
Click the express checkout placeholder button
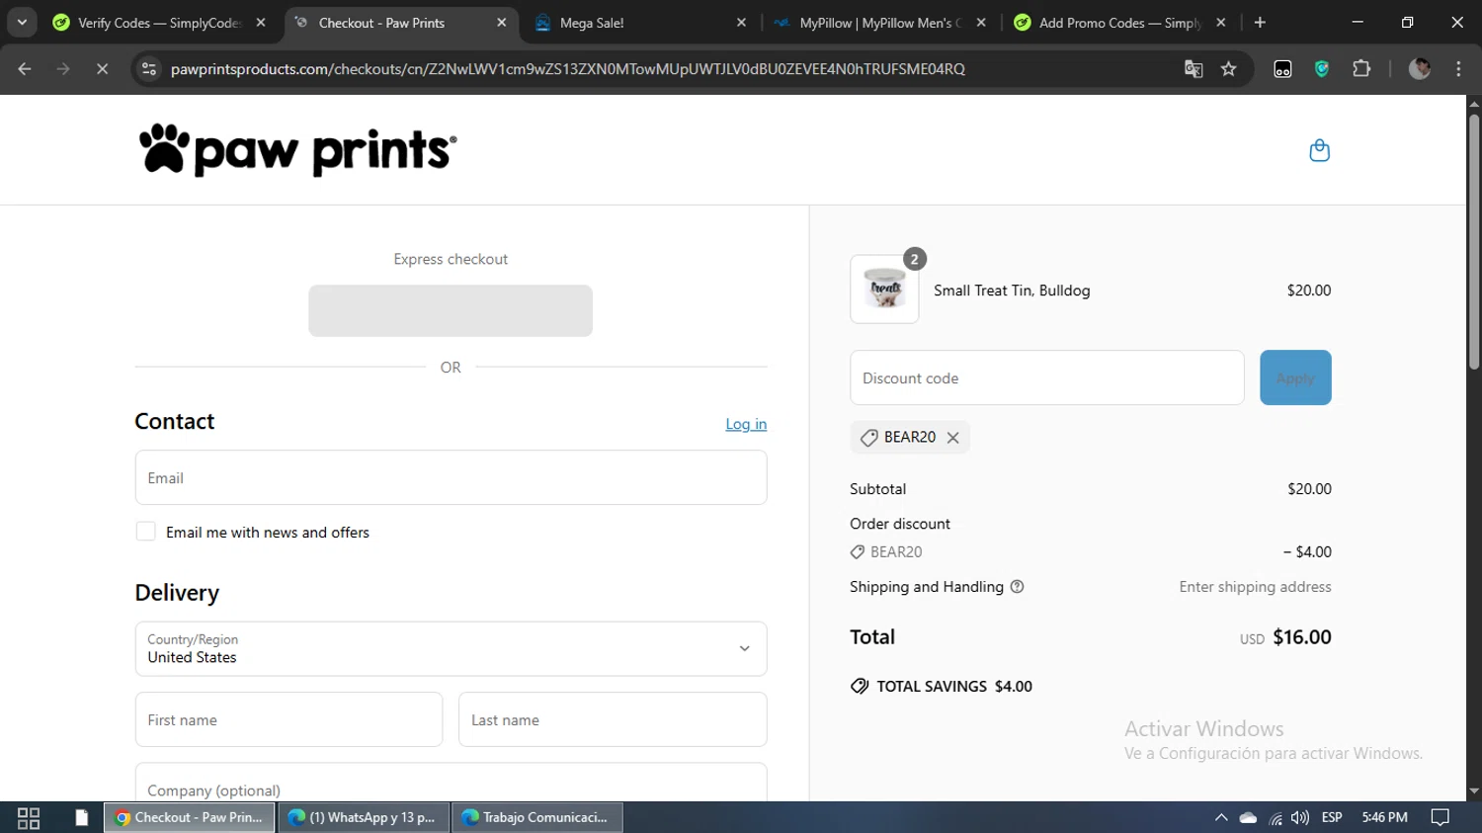(x=451, y=310)
